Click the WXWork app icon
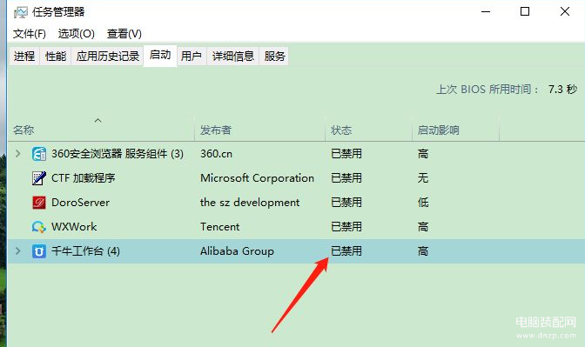585x347 pixels. (39, 227)
